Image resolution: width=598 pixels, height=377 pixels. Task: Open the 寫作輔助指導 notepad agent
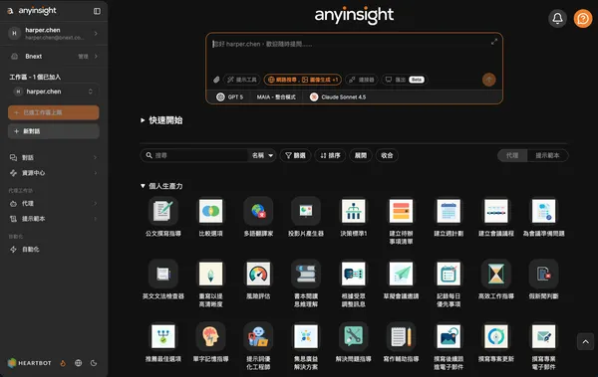pos(401,336)
